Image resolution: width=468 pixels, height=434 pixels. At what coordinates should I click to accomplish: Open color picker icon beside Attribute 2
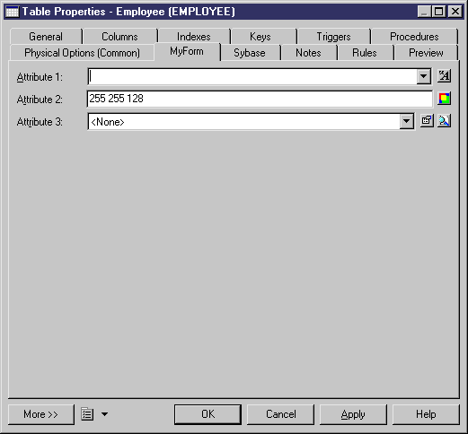(444, 99)
